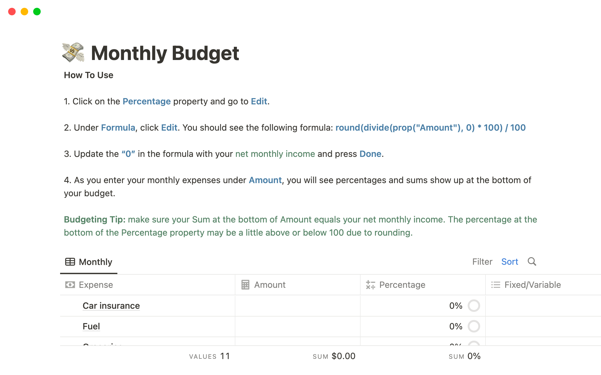Click the Monthly Budget page title
The width and height of the screenshot is (601, 375).
pyautogui.click(x=165, y=53)
